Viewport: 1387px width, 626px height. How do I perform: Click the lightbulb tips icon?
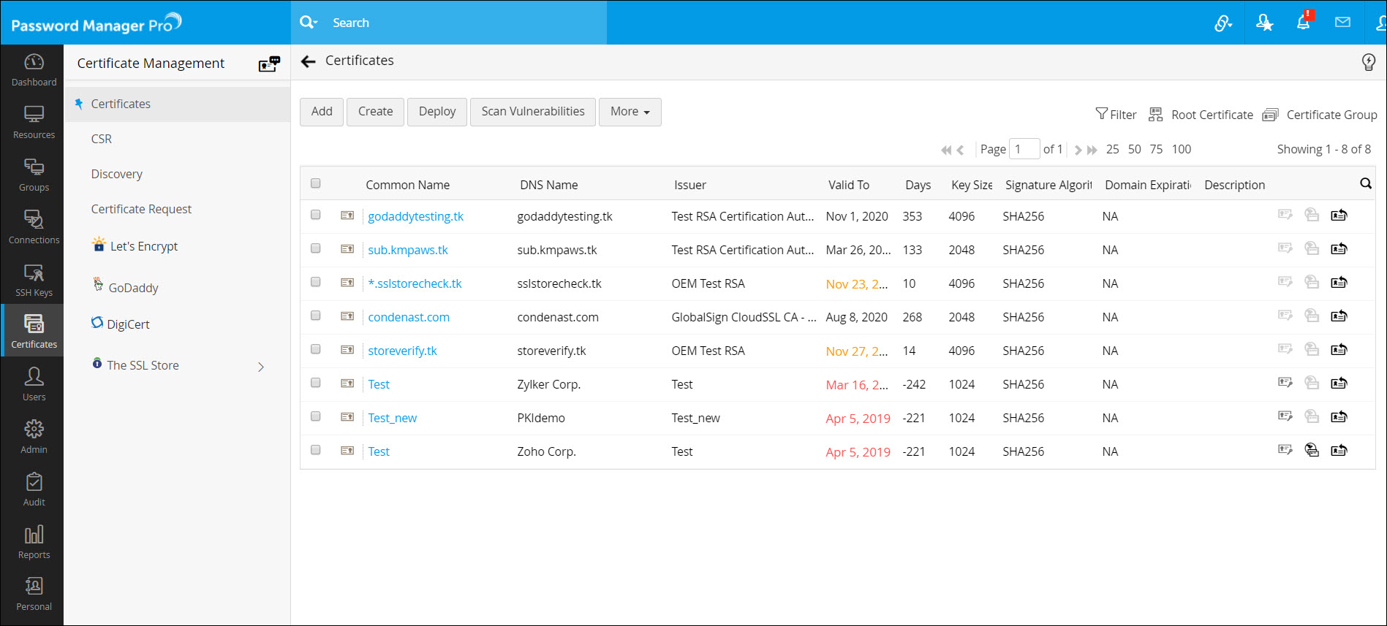1368,62
